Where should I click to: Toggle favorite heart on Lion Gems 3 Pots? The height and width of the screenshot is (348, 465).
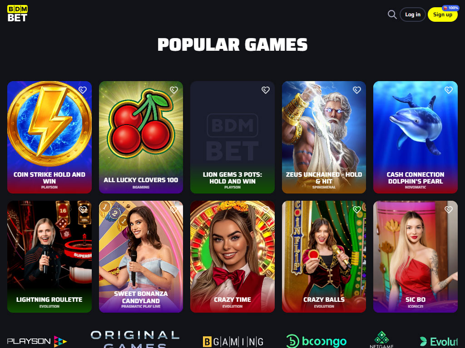coord(265,90)
